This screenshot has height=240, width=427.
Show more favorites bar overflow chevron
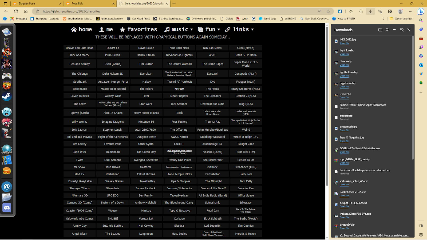pyautogui.click(x=383, y=19)
